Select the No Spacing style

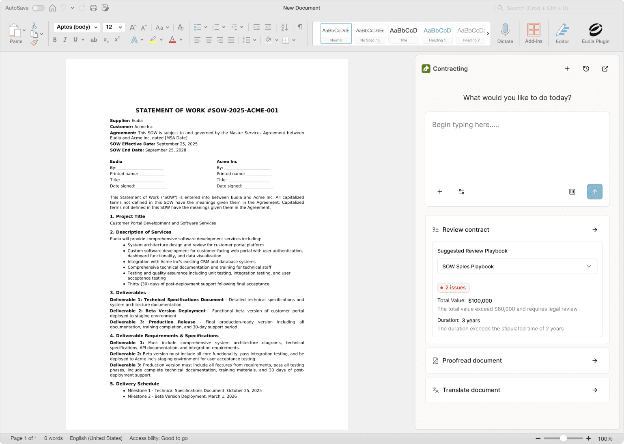370,33
